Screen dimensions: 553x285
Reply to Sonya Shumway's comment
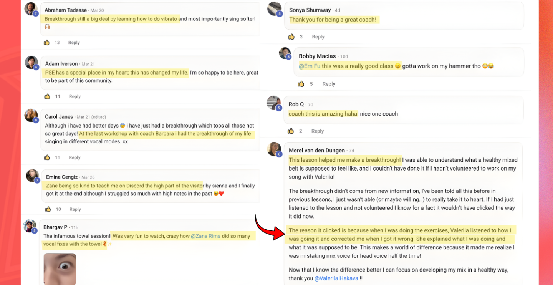click(x=318, y=37)
